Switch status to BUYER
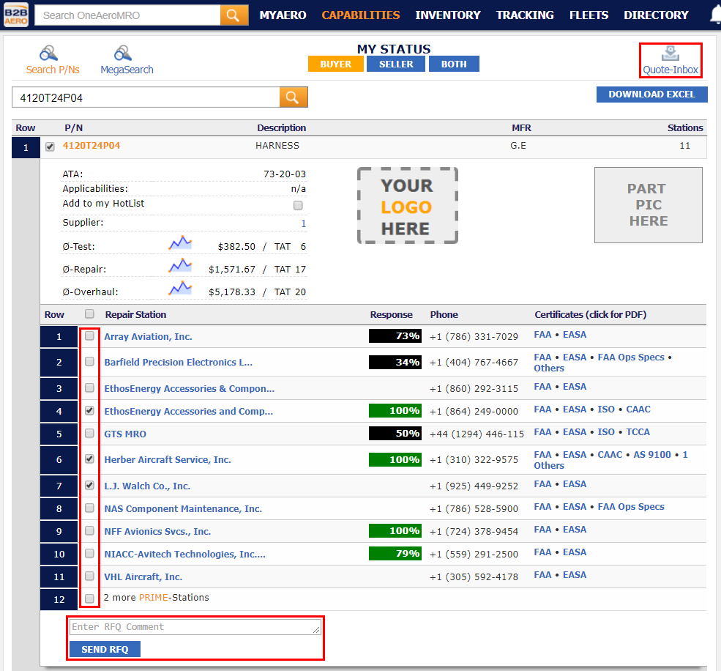 pyautogui.click(x=336, y=64)
